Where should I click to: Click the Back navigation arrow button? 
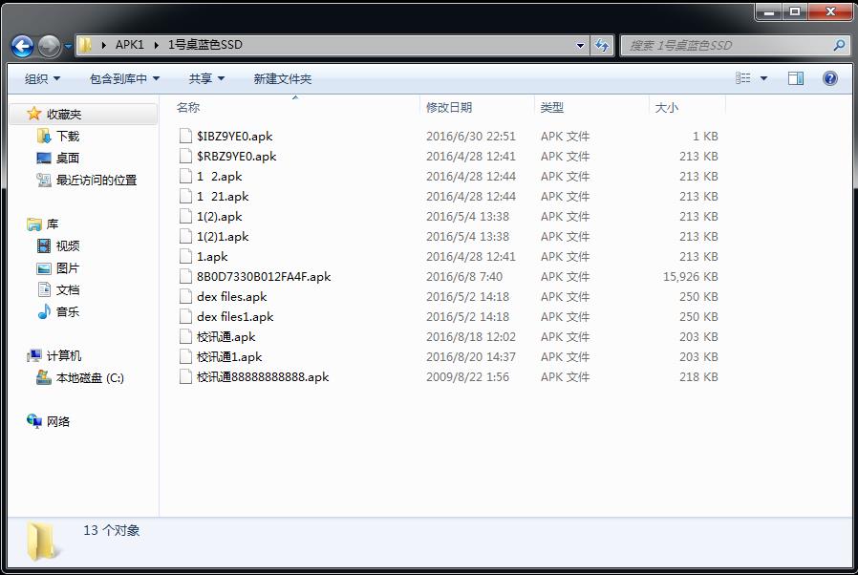23,45
